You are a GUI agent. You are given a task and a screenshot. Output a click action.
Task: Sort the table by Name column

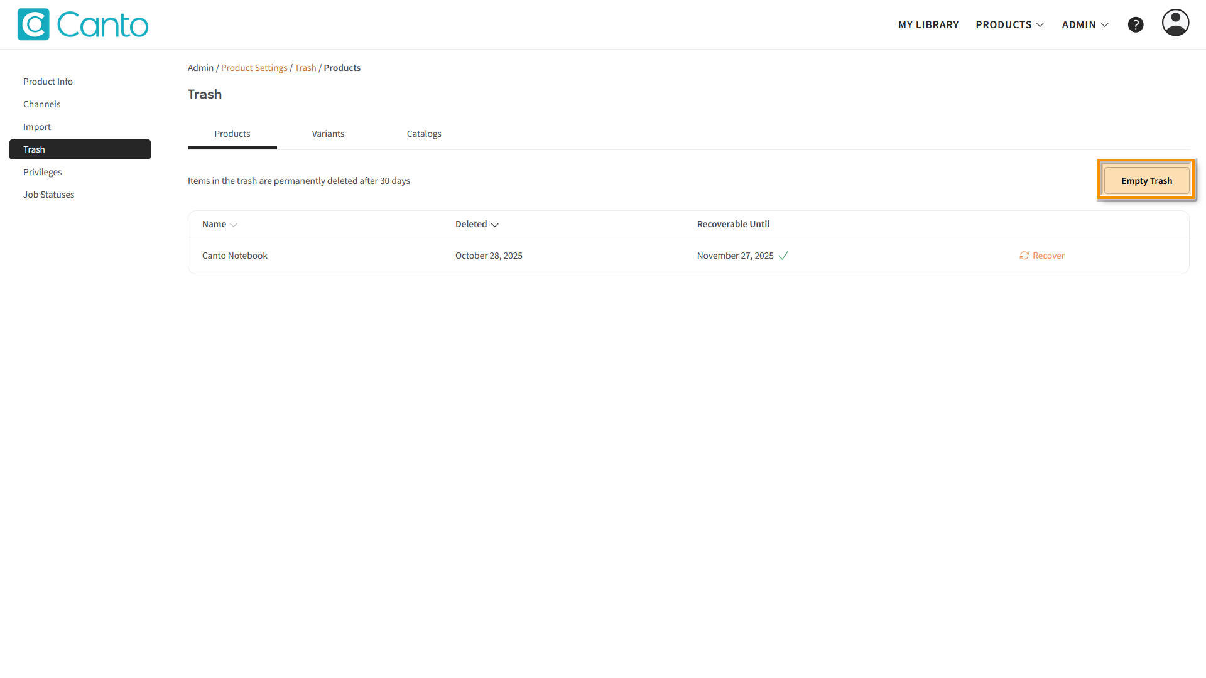[x=220, y=224]
